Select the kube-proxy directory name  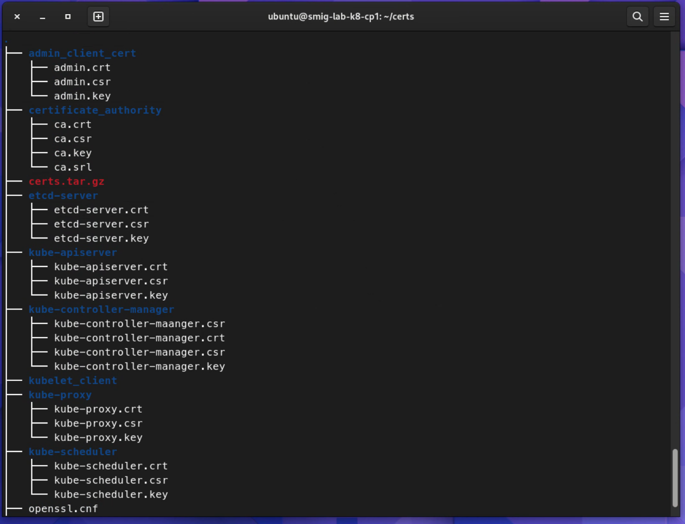click(x=60, y=394)
